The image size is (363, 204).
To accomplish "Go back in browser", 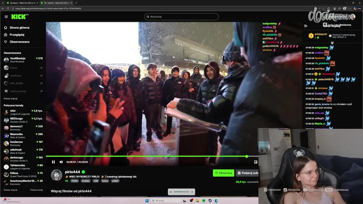I will (3, 8).
